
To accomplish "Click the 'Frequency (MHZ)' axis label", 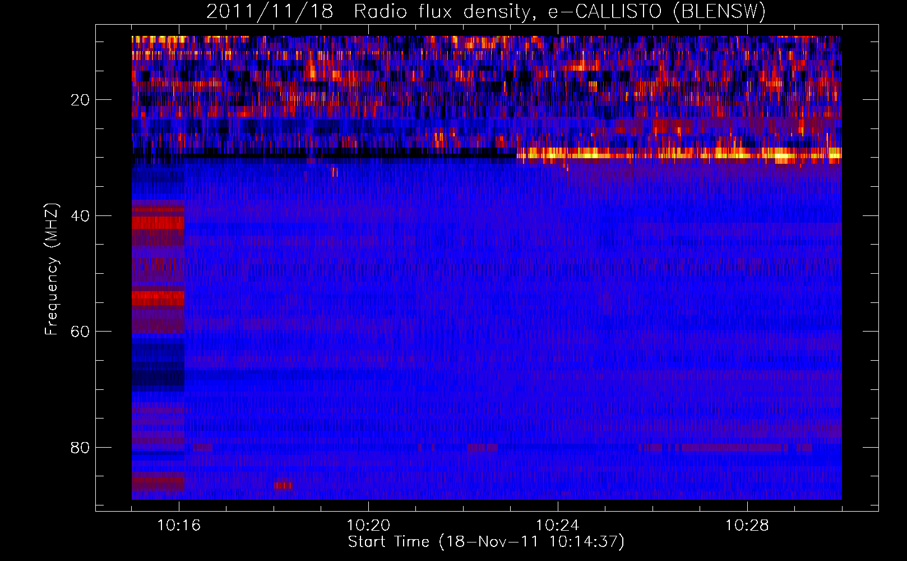I will click(52, 269).
